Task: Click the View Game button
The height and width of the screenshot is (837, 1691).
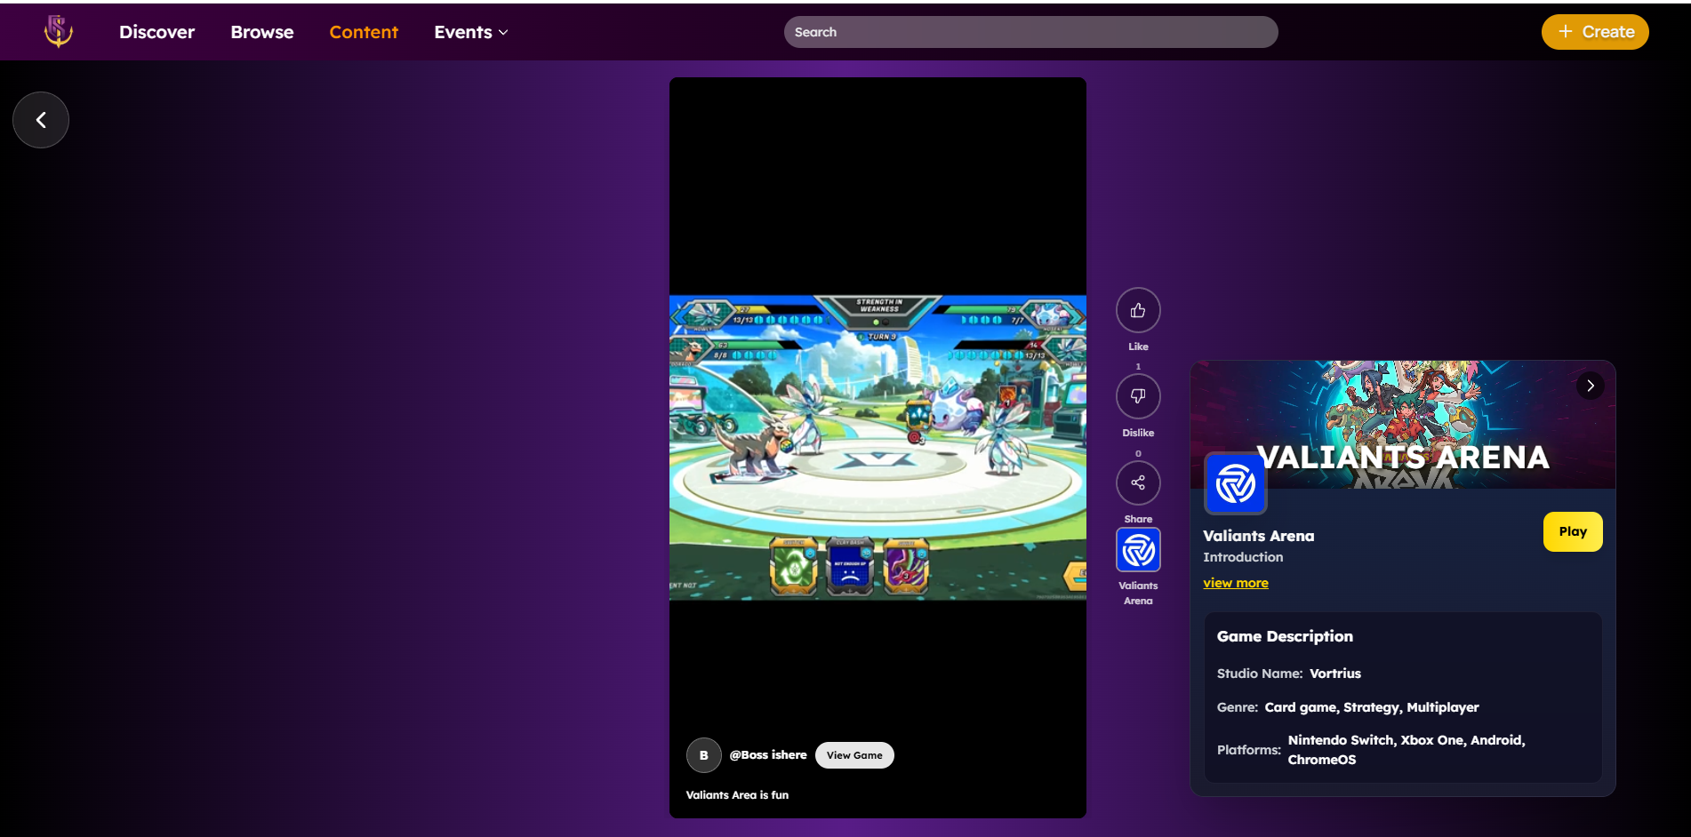Action: pyautogui.click(x=854, y=755)
